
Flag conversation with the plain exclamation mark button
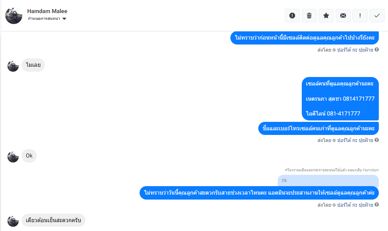pyautogui.click(x=360, y=16)
